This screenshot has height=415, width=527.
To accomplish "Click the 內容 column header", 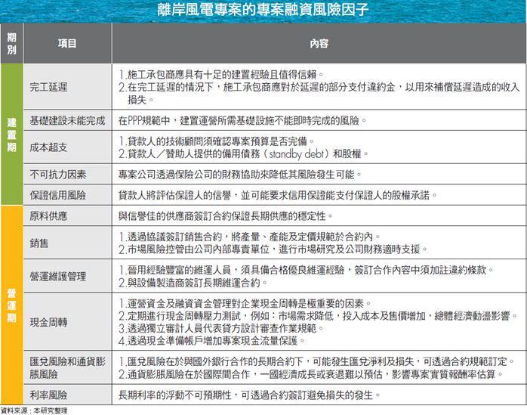I will pos(319,44).
